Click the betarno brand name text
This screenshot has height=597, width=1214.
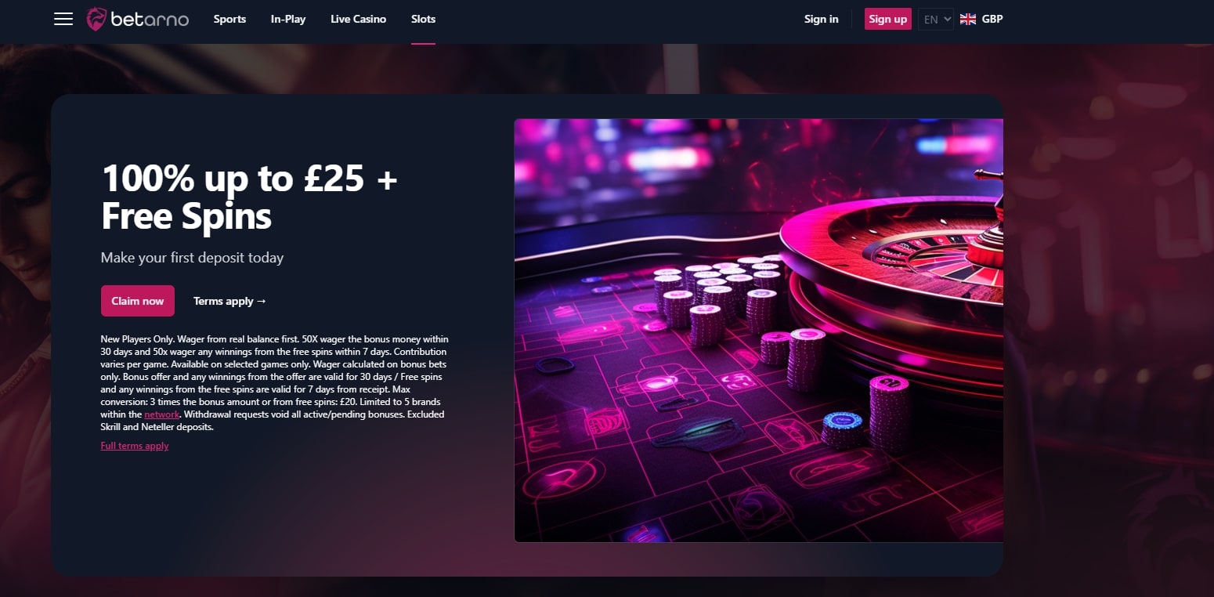150,19
